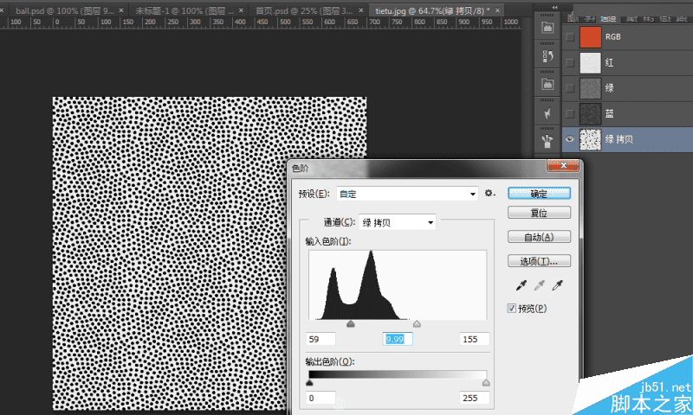Hide the 绿 拷贝 channel eye
This screenshot has height=415, width=693.
pos(569,138)
